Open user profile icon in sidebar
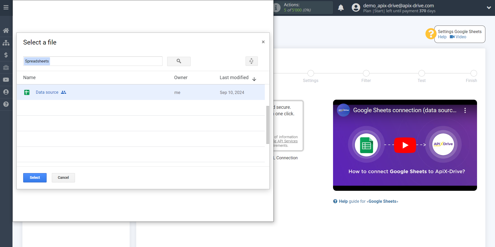 6,92
